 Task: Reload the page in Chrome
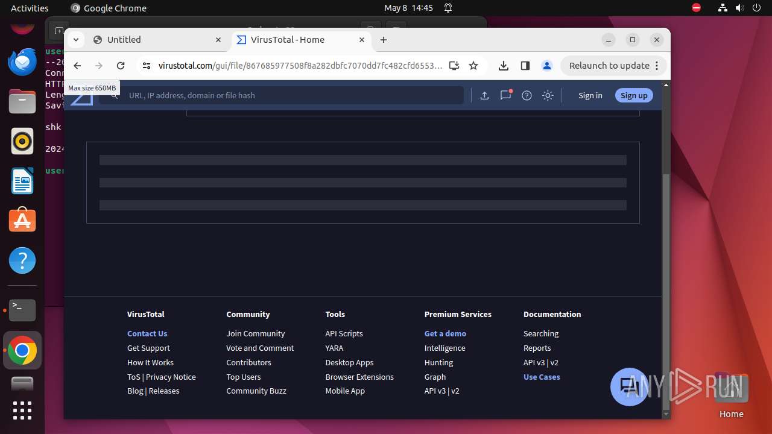(x=121, y=66)
